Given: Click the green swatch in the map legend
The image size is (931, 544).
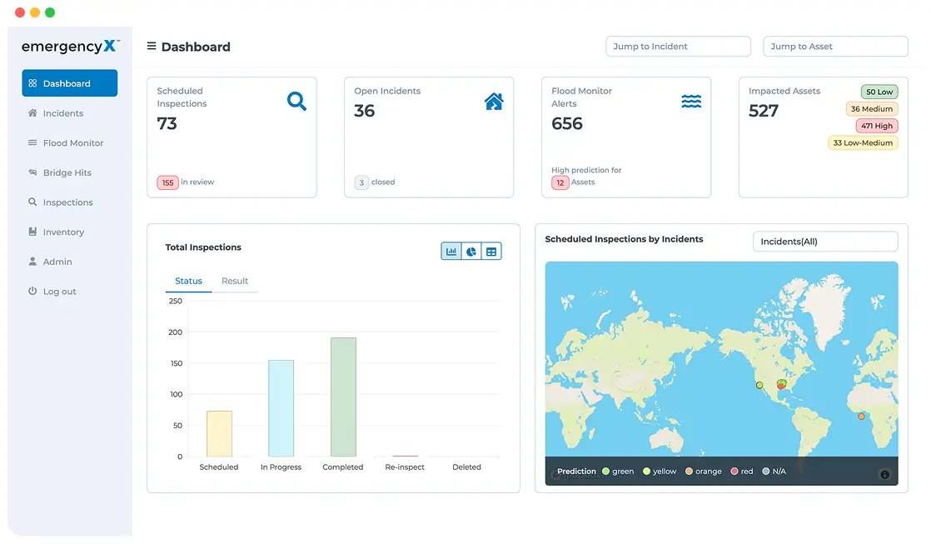Looking at the screenshot, I should [608, 471].
